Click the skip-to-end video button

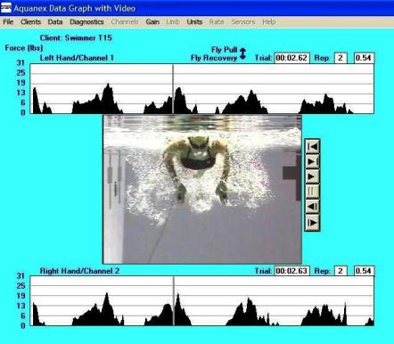pos(312,161)
